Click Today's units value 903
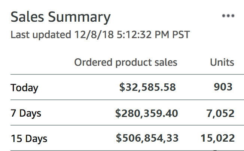 [x=223, y=87]
